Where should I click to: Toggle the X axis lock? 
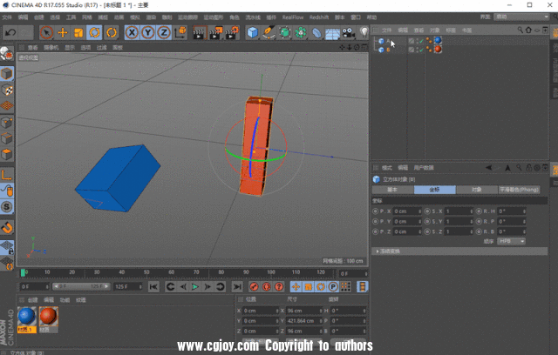[132, 33]
